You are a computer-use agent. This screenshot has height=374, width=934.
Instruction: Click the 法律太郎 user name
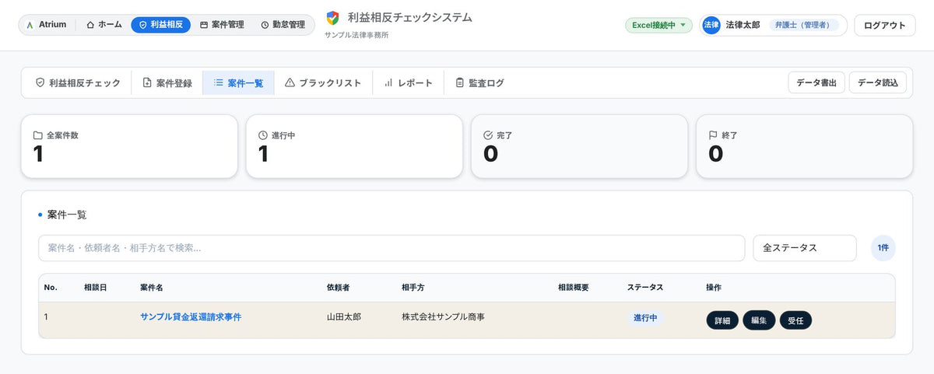click(x=743, y=25)
